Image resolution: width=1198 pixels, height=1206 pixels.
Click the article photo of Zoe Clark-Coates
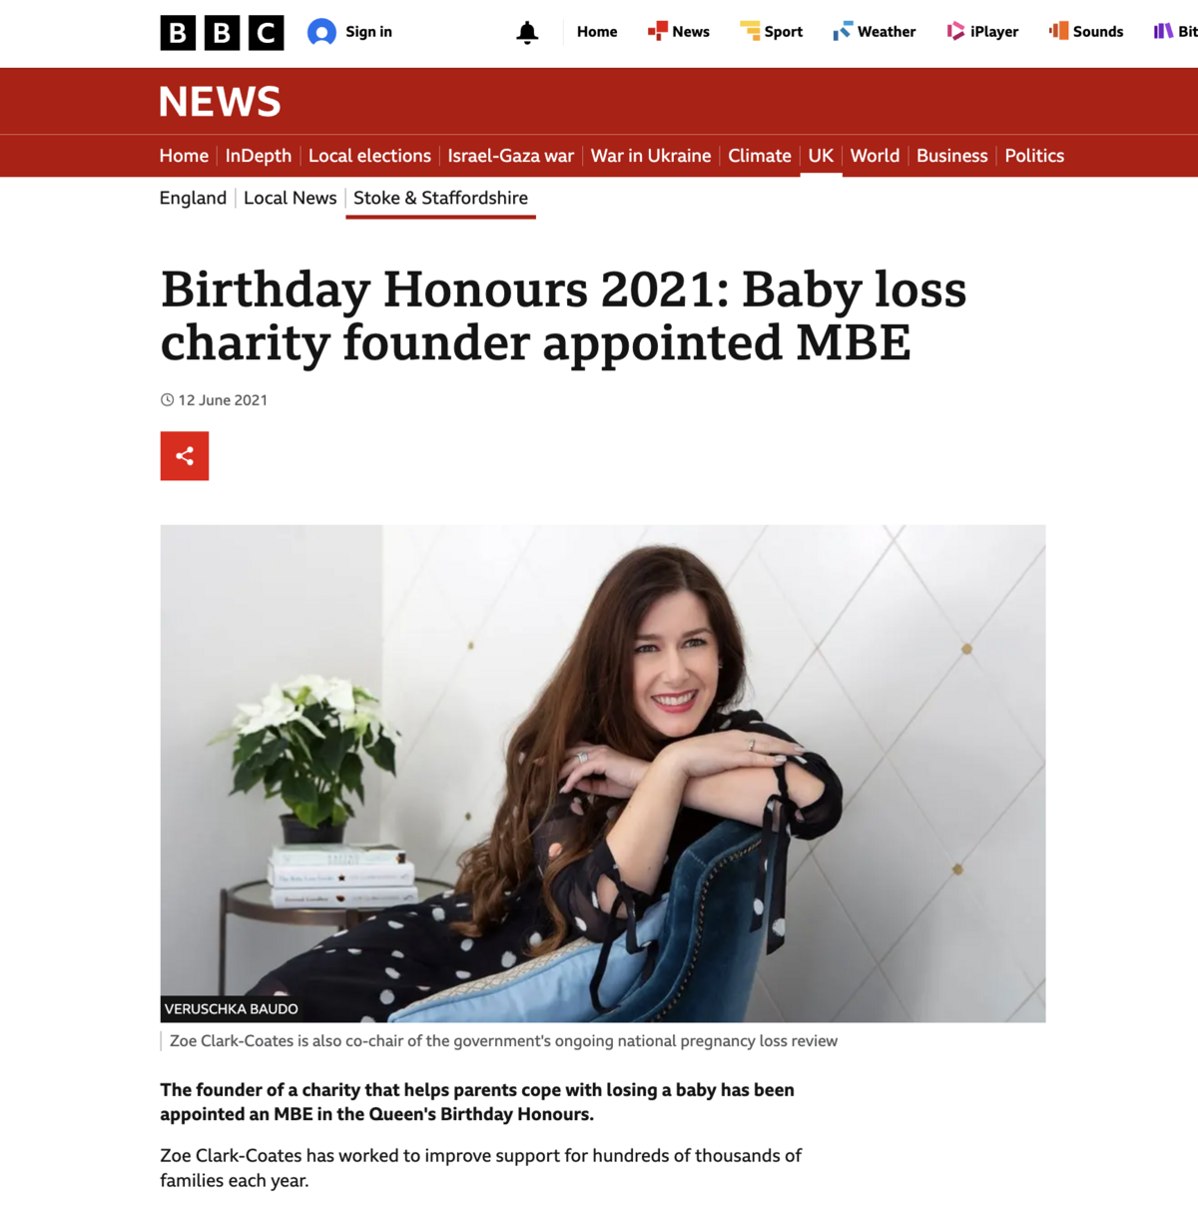tap(603, 774)
